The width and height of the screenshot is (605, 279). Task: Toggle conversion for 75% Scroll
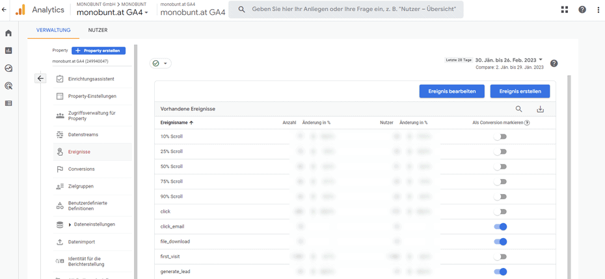coord(500,182)
